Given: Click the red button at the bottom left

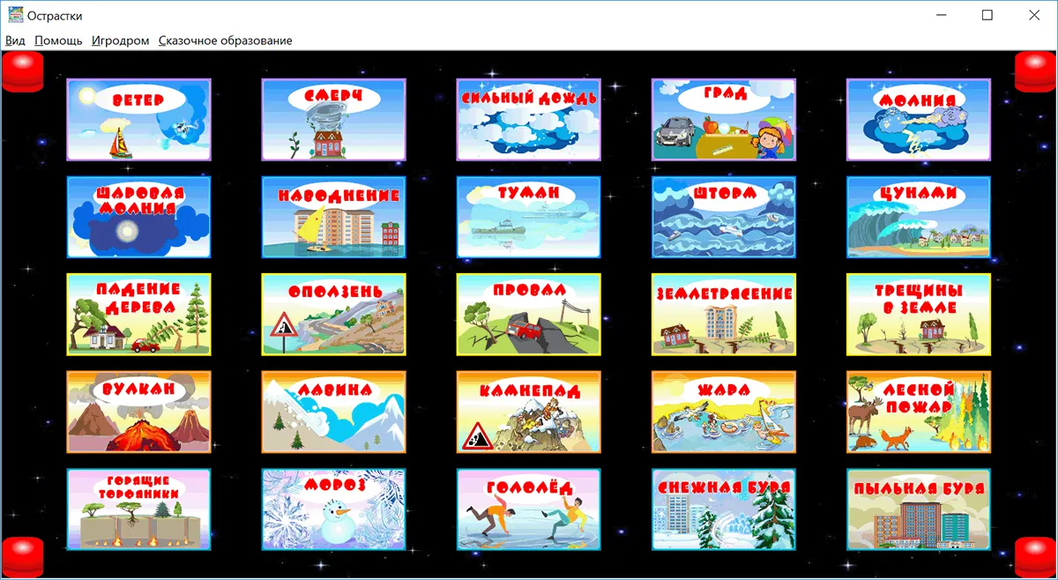Looking at the screenshot, I should 22,556.
